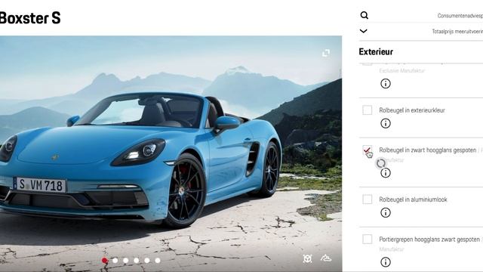Open info for Exclusive Manufaktur option
This screenshot has height=272, width=483.
pyautogui.click(x=386, y=84)
